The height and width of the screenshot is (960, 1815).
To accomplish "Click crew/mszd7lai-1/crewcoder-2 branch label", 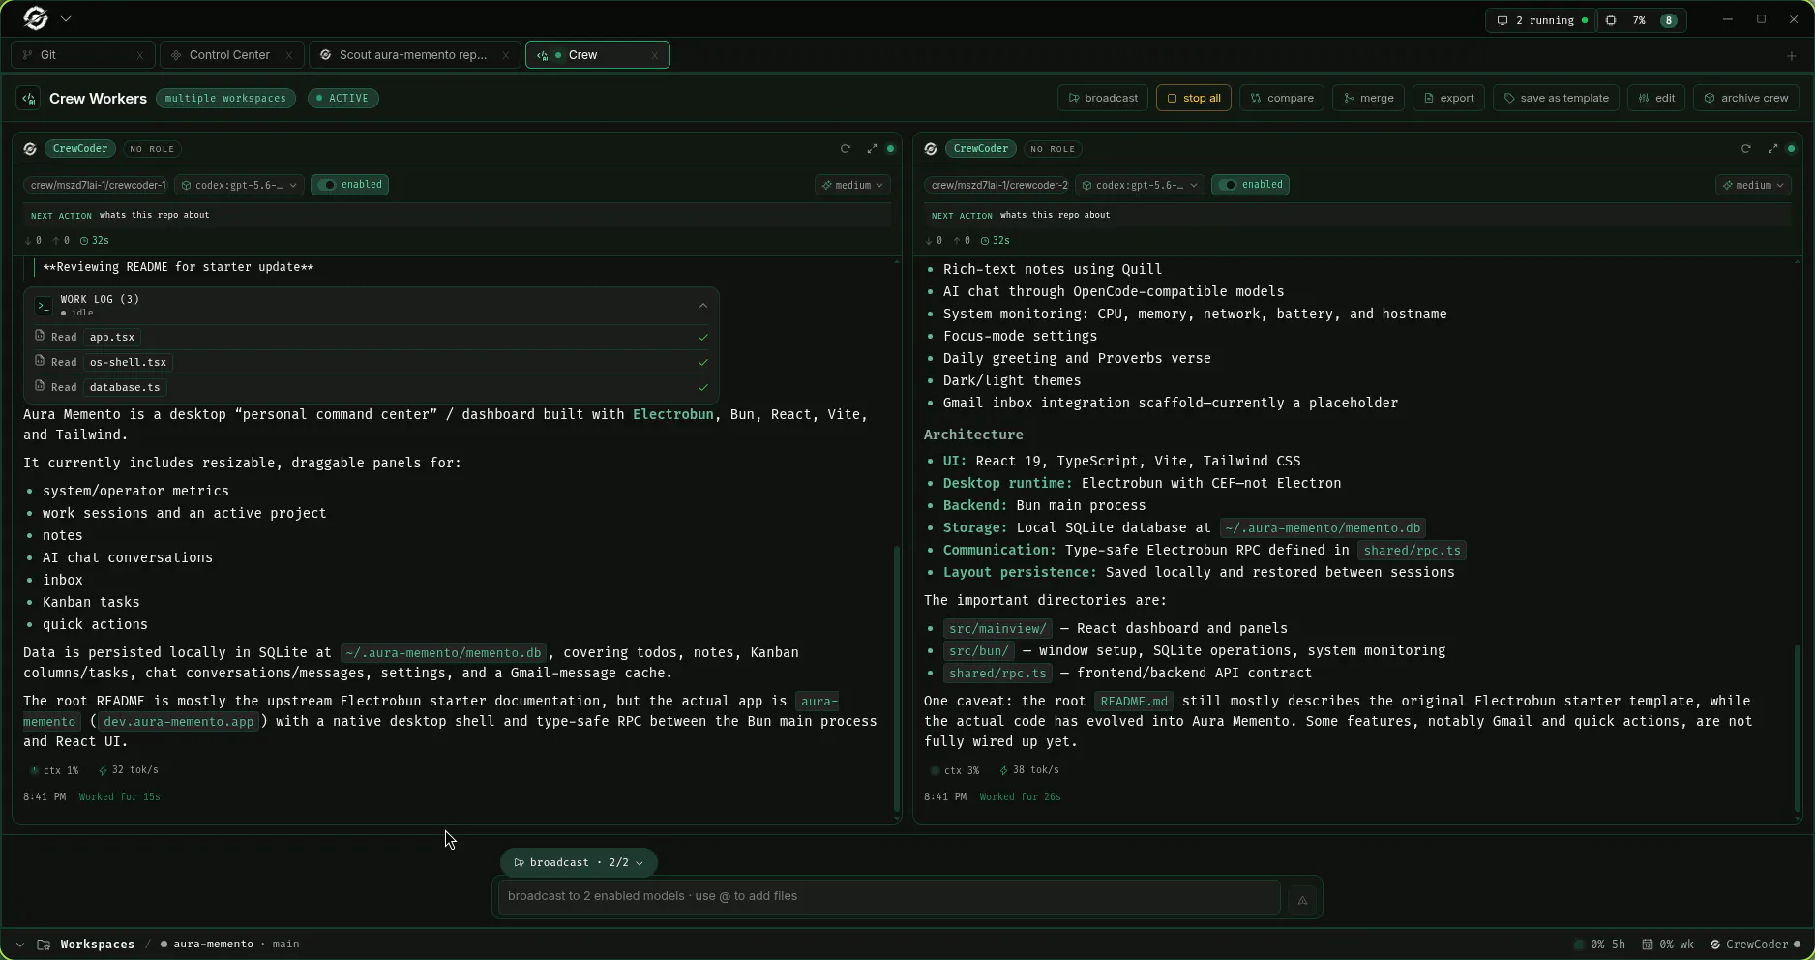I will [999, 185].
